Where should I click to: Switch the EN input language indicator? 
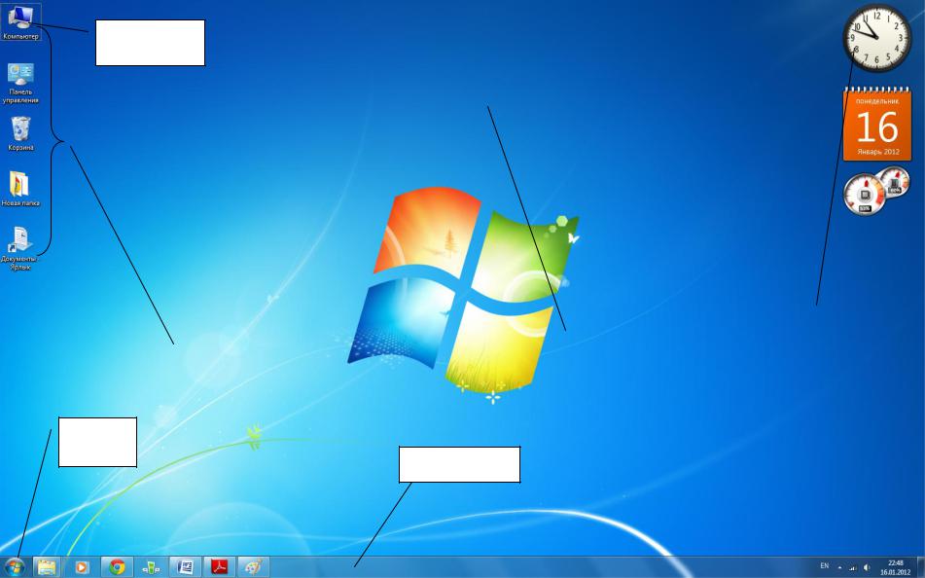825,566
